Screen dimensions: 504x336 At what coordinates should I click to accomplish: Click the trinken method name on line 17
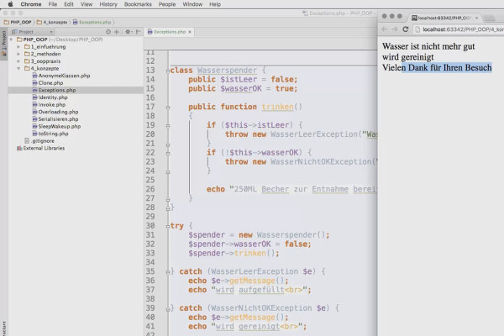click(x=277, y=107)
